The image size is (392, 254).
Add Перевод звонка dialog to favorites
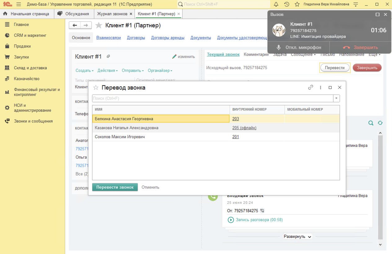click(96, 88)
